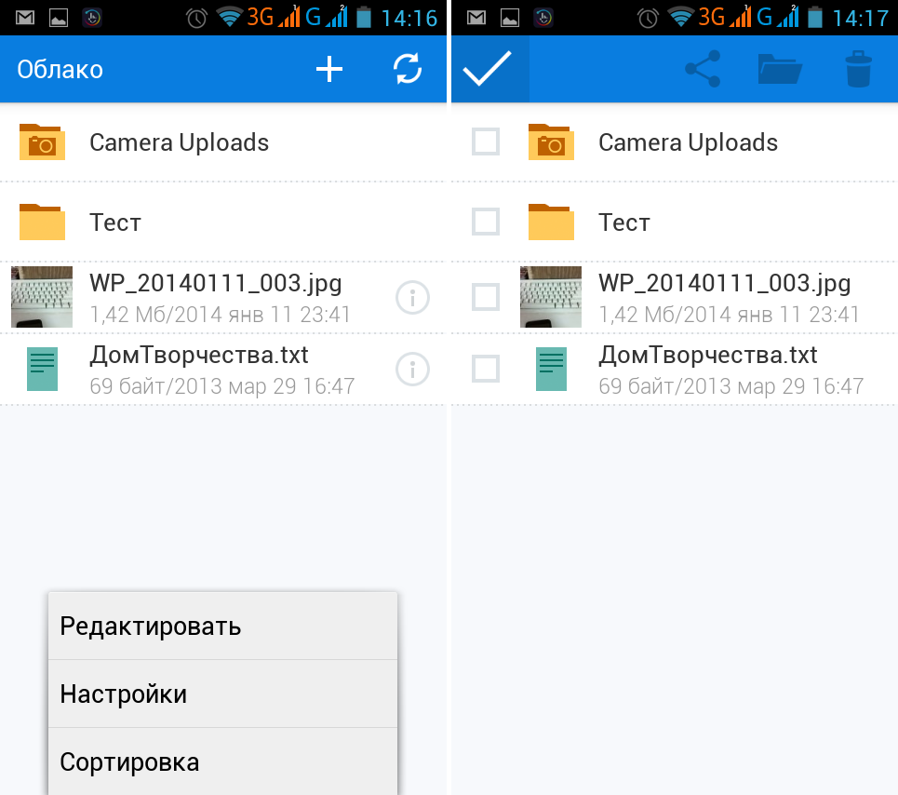Image resolution: width=898 pixels, height=795 pixels.
Task: Tap Тест folder icon in left screen
Action: 42,222
